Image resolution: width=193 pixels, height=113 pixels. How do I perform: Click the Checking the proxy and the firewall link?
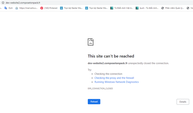(114, 78)
